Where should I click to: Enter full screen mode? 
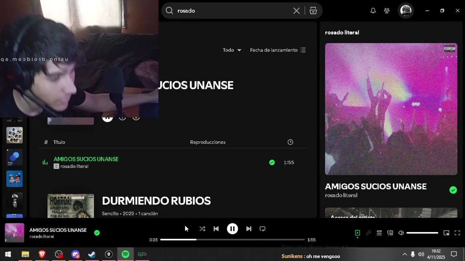click(x=457, y=233)
